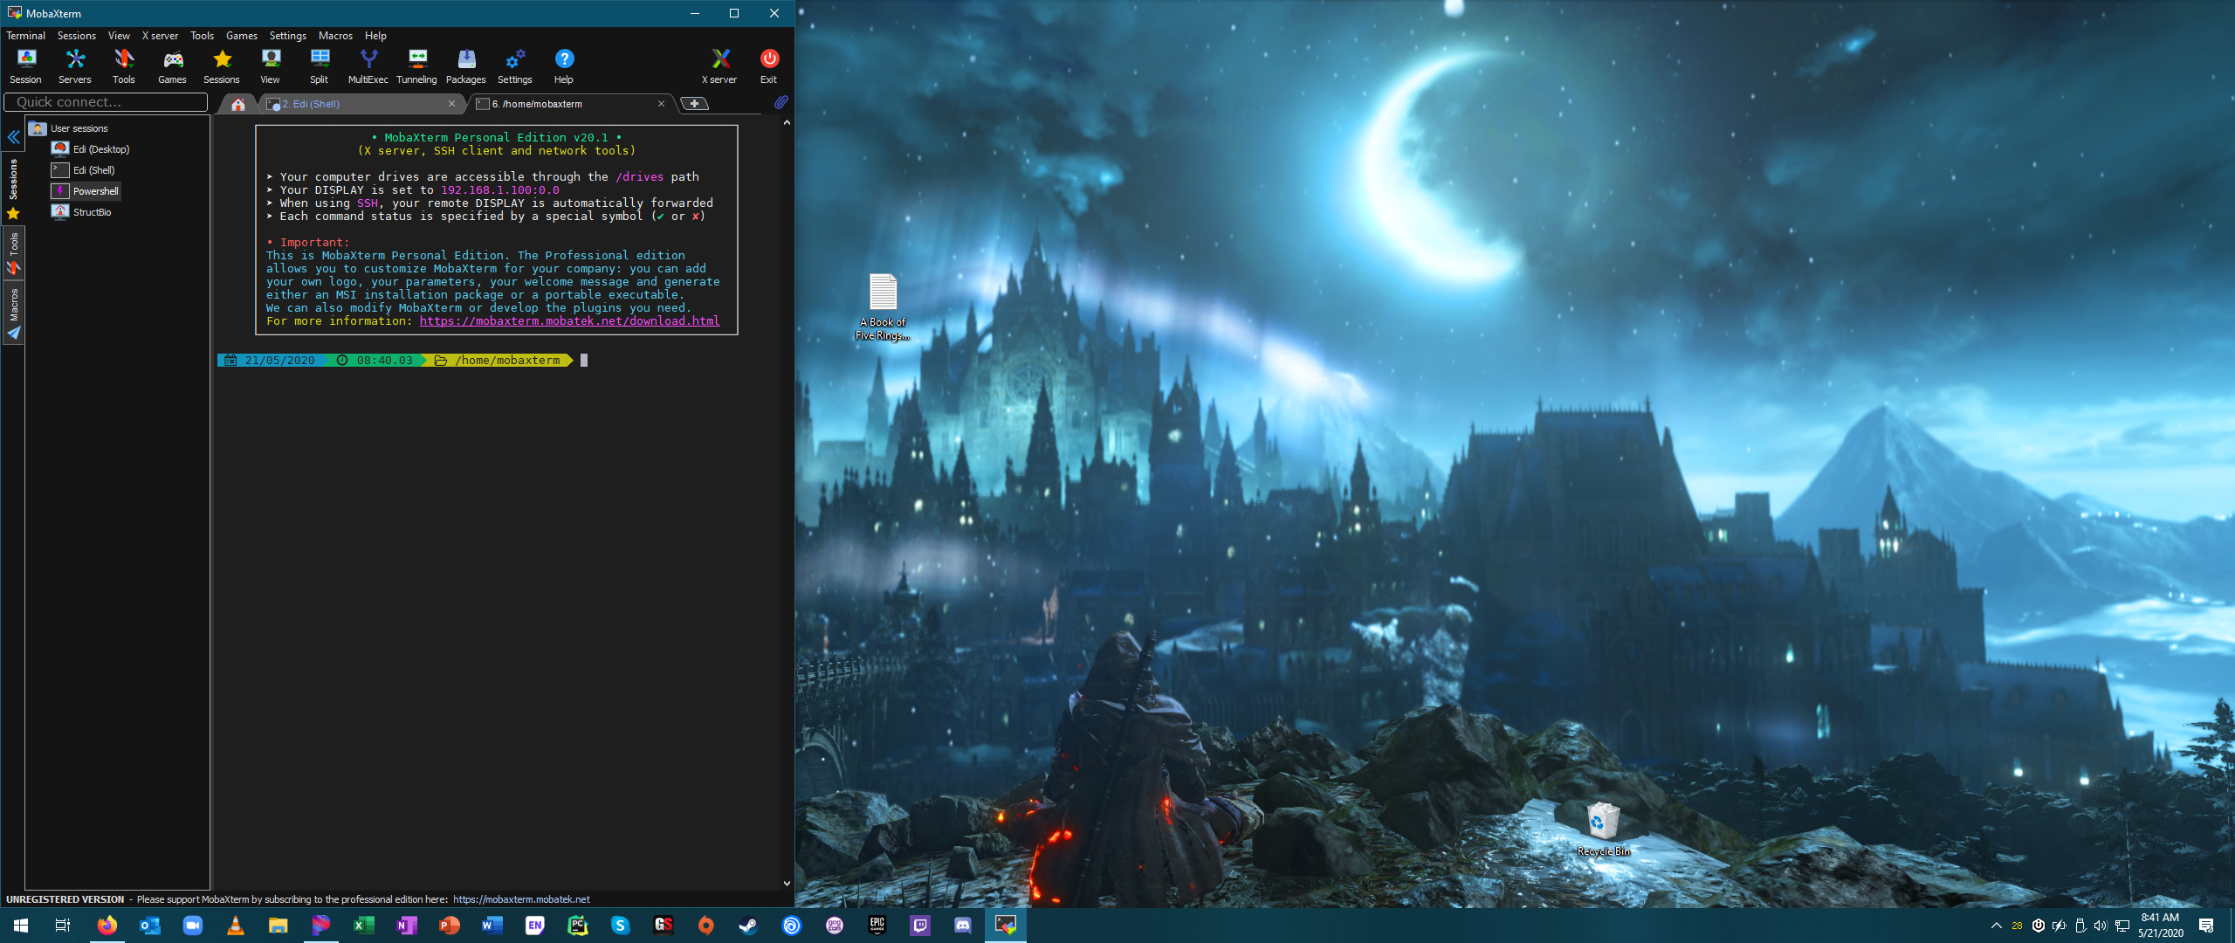
Task: Open the Terminal menu
Action: point(25,36)
